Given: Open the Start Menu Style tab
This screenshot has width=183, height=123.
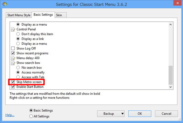Looking at the screenshot, I should pyautogui.click(x=19, y=15).
